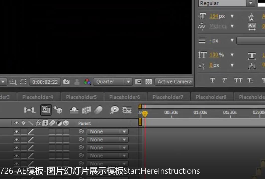Open the Graph Editor
The image size is (265, 179).
click(x=127, y=110)
